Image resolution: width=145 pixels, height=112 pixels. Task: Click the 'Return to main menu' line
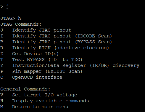[34, 107]
